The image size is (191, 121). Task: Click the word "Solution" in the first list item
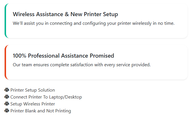[46, 90]
